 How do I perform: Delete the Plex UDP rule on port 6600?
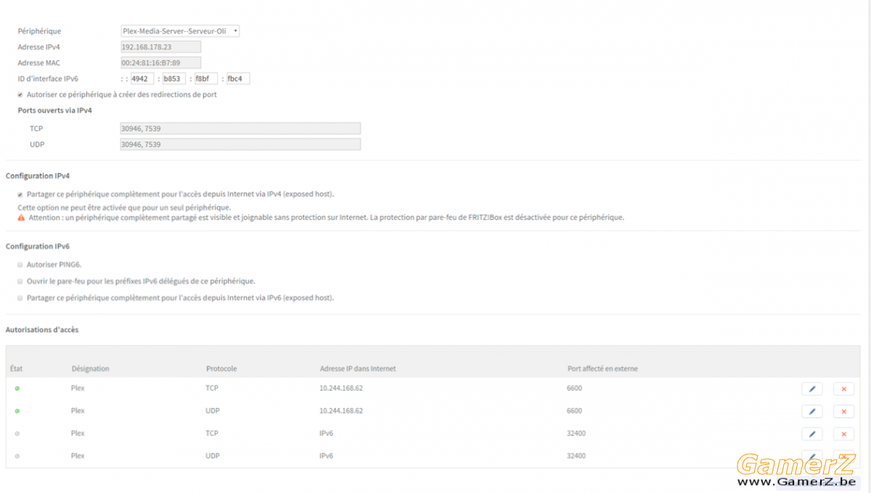pos(843,412)
